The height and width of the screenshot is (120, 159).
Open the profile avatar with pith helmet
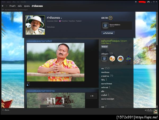(x=35, y=25)
